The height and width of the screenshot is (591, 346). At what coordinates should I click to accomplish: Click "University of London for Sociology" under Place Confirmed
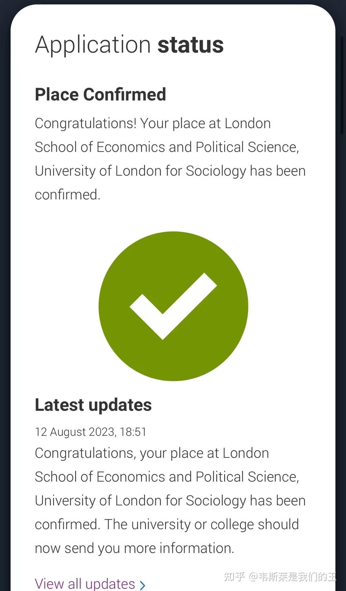click(140, 171)
